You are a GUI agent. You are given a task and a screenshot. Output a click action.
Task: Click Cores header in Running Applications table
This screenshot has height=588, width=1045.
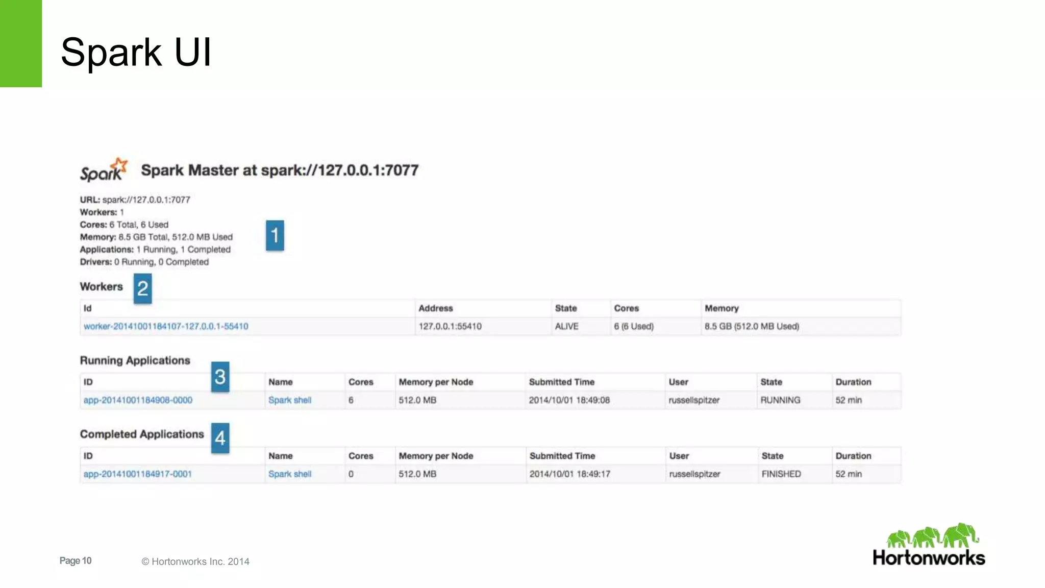(x=361, y=382)
